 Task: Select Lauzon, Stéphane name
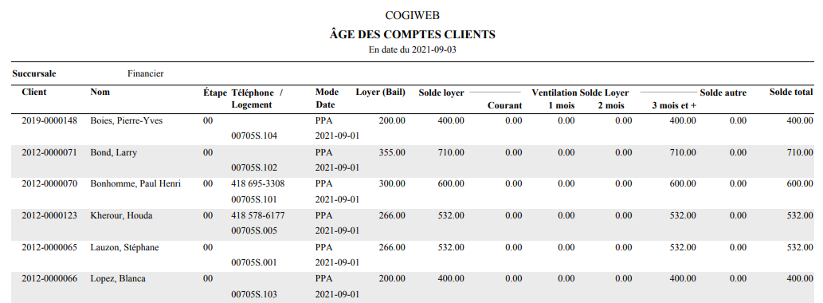(124, 247)
